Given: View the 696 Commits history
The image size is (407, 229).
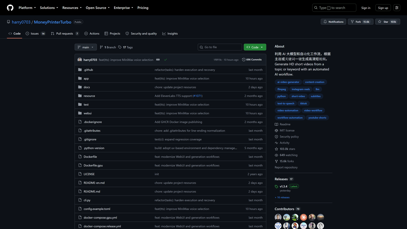Looking at the screenshot, I should click(252, 60).
